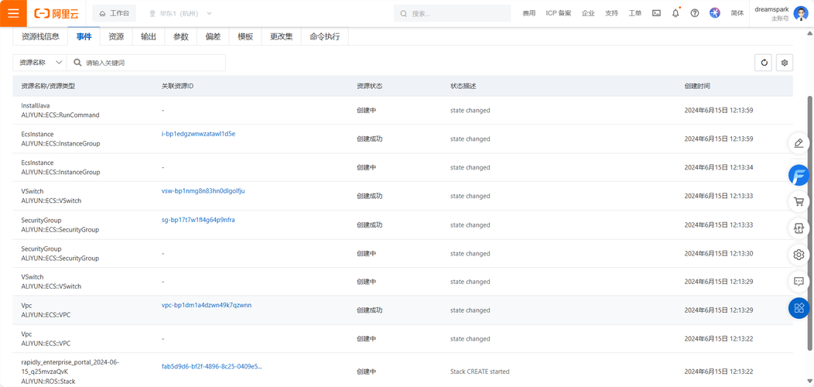Open security group link sg-bp17t7w1fl4g64p9nfra
Screen dimensions: 814x387
click(198, 221)
